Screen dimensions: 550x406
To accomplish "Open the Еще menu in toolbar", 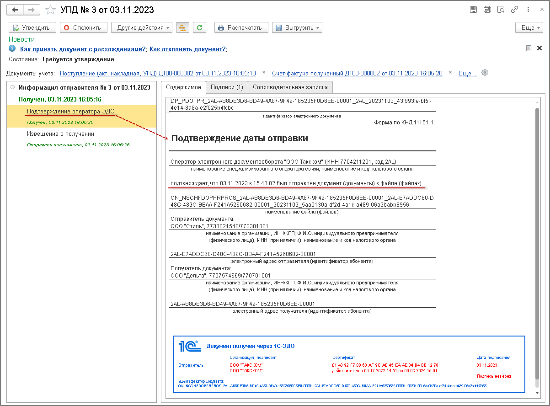I will coord(529,27).
